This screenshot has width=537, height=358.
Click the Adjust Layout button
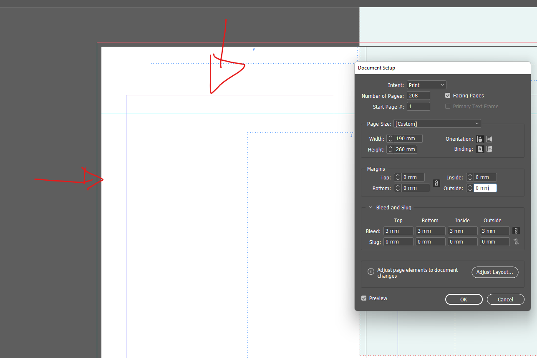point(495,272)
